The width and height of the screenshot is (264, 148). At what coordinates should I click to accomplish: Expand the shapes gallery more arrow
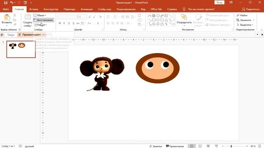point(174,24)
